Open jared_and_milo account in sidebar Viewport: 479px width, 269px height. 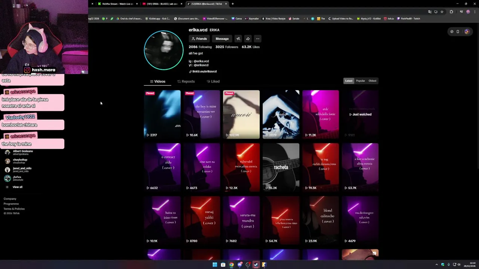tap(18, 170)
